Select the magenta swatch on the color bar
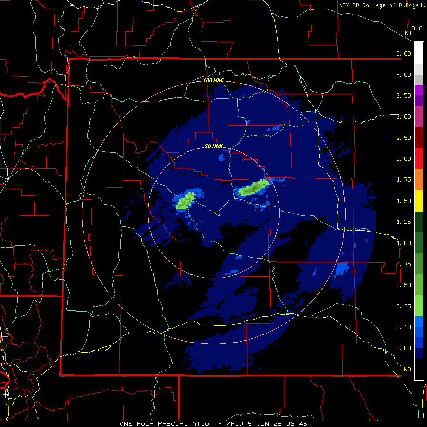This screenshot has width=427, height=427. 419,90
